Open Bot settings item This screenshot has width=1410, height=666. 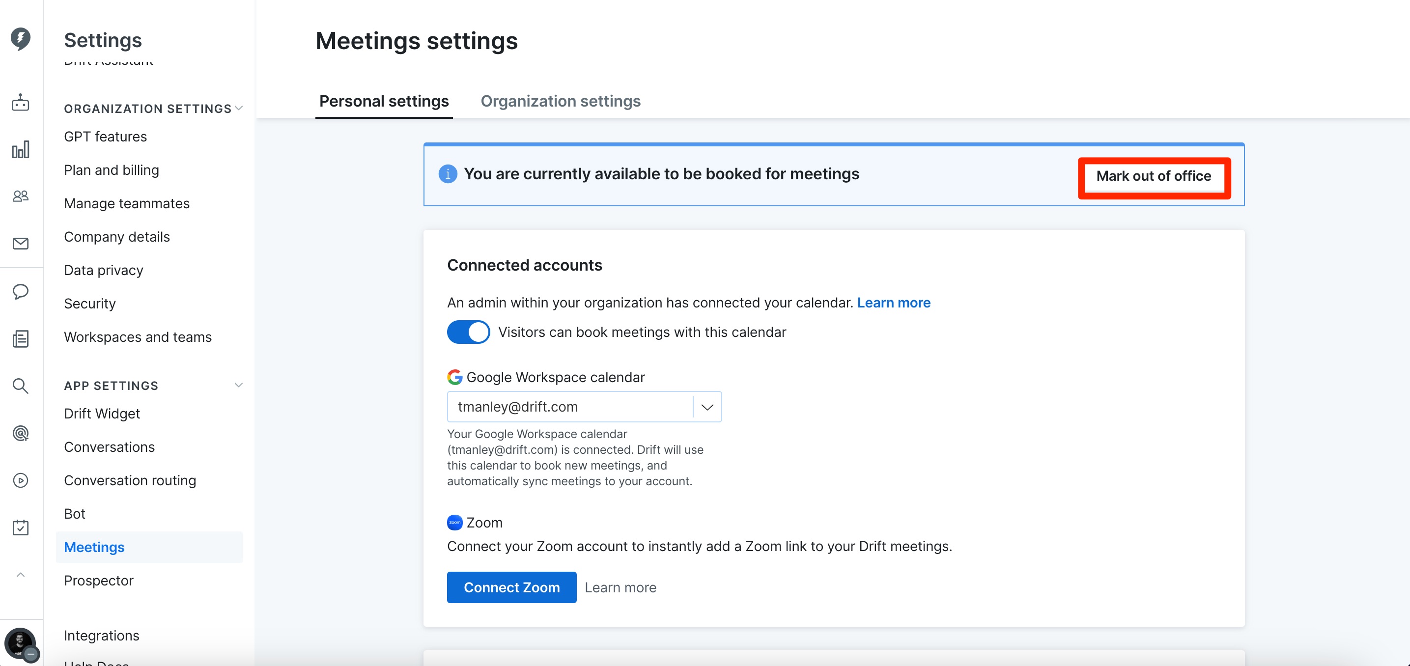tap(75, 514)
